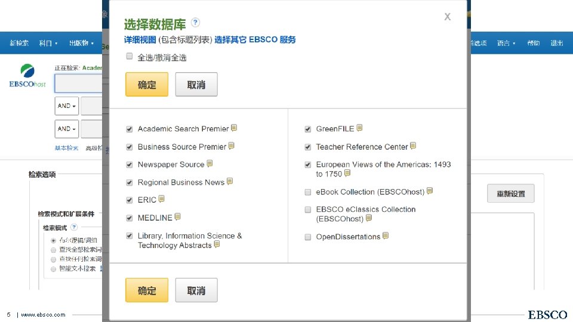The image size is (573, 322).
Task: Open note icon for ERIC
Action: [162, 199]
